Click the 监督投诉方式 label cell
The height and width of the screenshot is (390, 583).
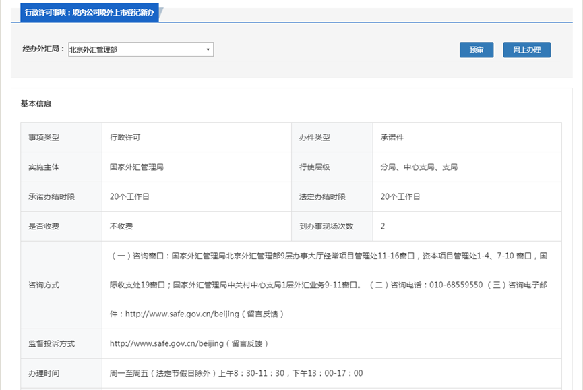(x=61, y=343)
